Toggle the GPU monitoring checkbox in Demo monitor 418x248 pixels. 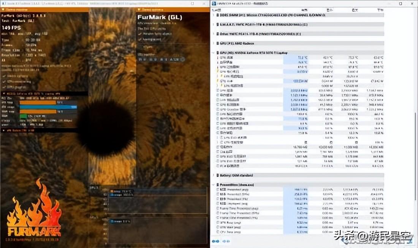(4, 86)
